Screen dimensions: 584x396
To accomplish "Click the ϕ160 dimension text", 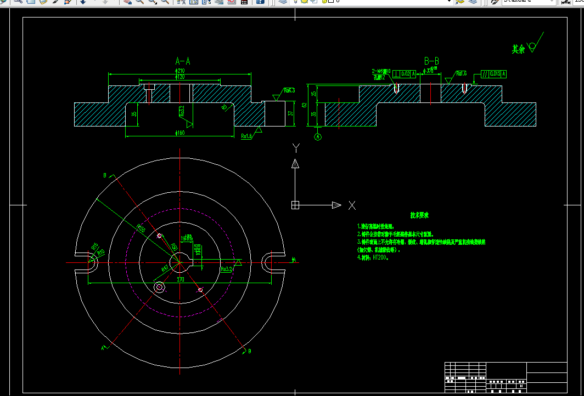I will [179, 133].
